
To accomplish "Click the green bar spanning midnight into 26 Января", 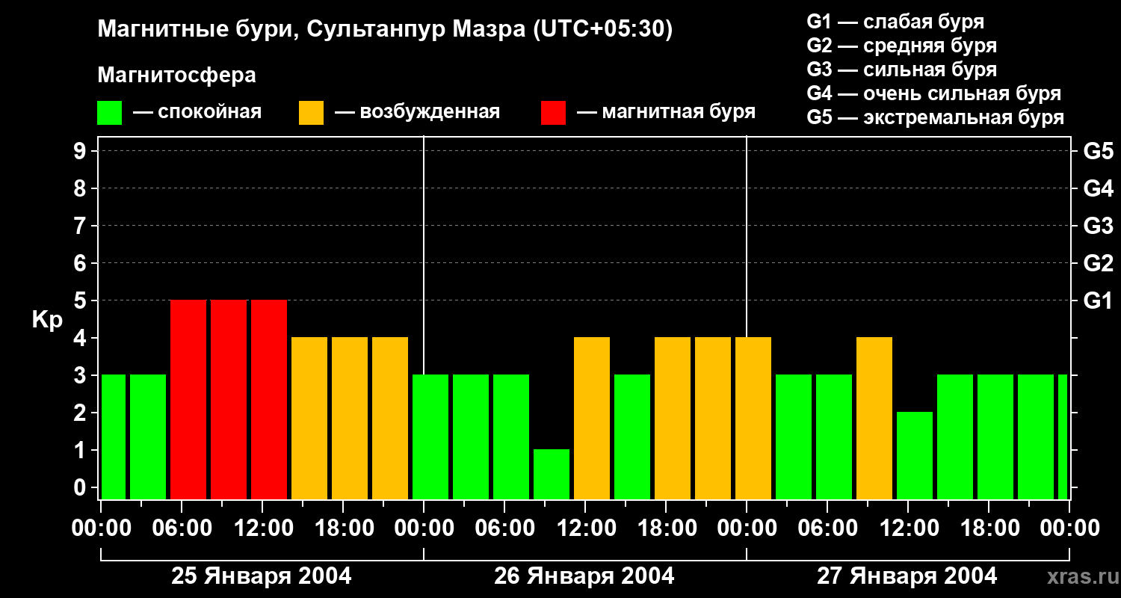I will pyautogui.click(x=430, y=437).
